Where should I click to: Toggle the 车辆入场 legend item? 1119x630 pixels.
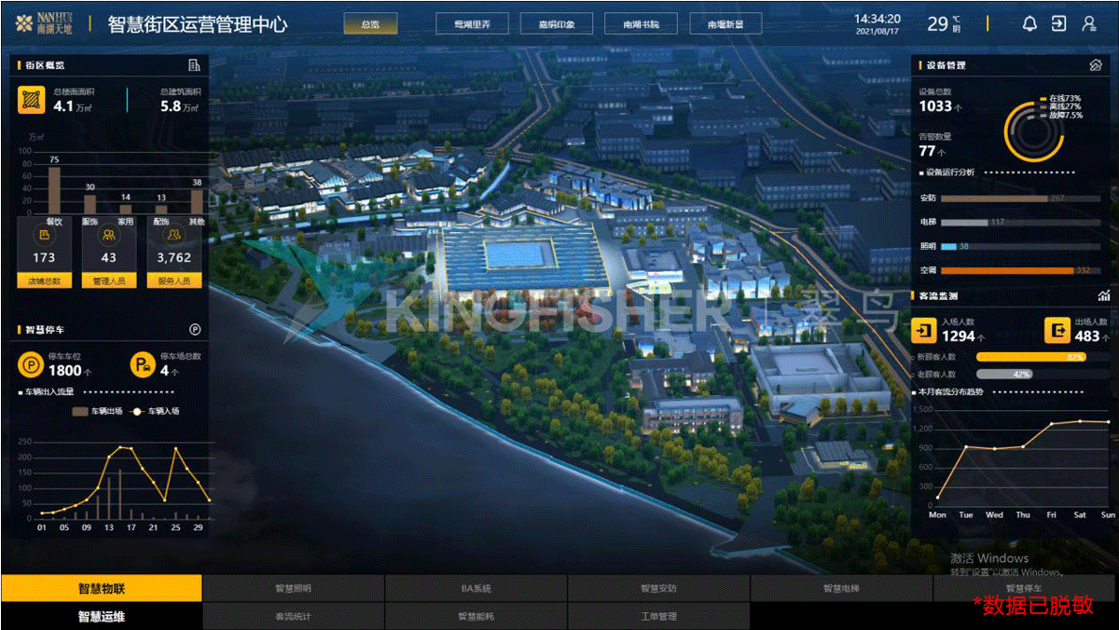coord(156,410)
